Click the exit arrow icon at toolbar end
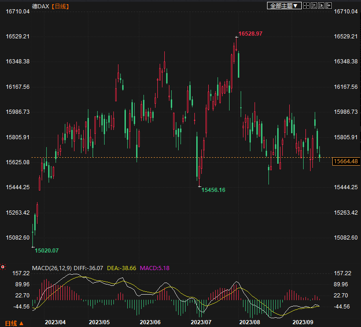This screenshot has width=361, height=327. (x=329, y=6)
